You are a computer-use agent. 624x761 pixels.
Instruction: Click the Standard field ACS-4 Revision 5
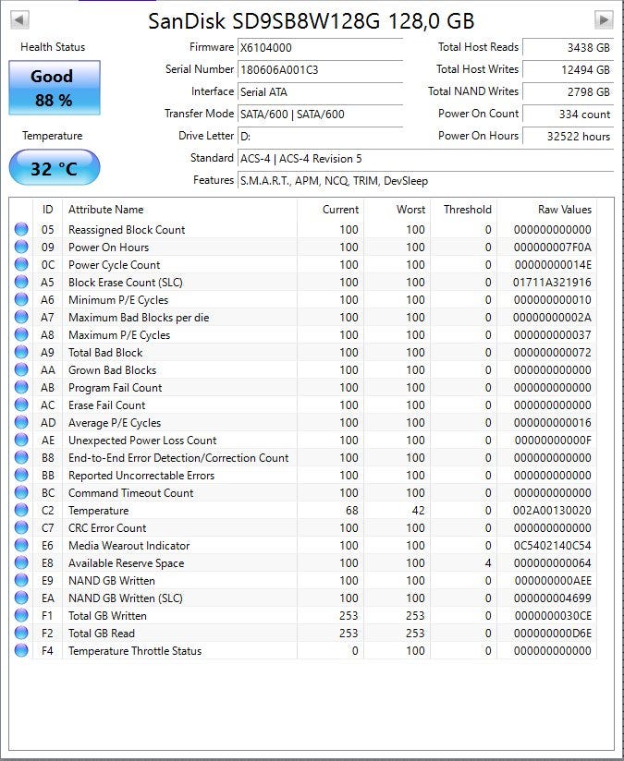point(426,159)
